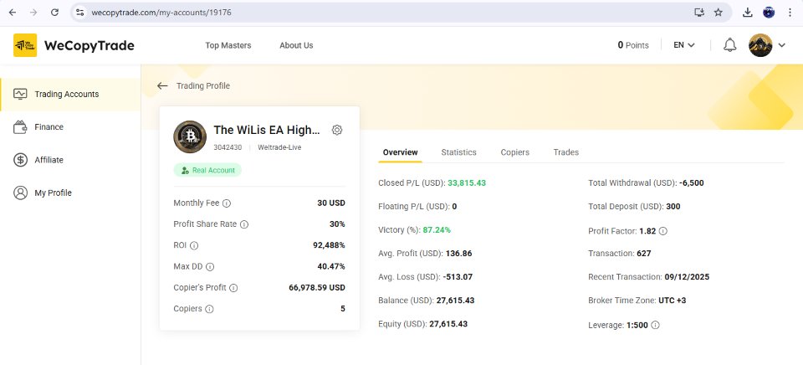Image resolution: width=803 pixels, height=365 pixels.
Task: Click the browser address bar URL
Action: (x=161, y=13)
